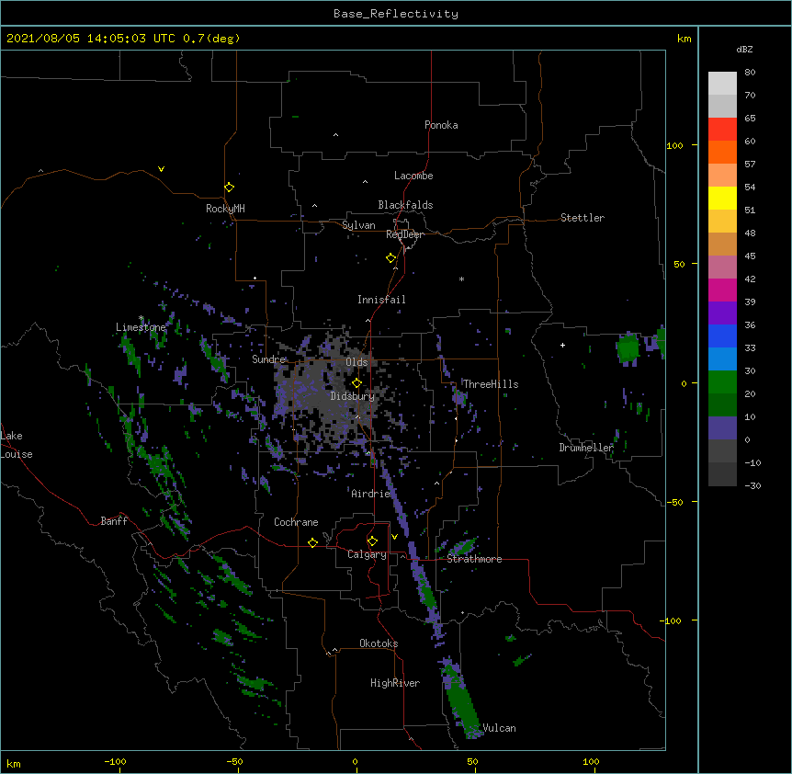The width and height of the screenshot is (792, 774).
Task: Click the Stettler city label
Action: [x=583, y=218]
